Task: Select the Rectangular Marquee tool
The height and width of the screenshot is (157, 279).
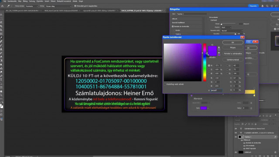Action: (1, 18)
